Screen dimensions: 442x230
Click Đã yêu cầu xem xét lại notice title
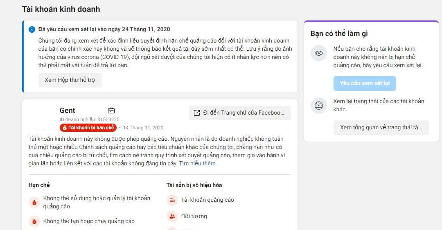coord(104,29)
